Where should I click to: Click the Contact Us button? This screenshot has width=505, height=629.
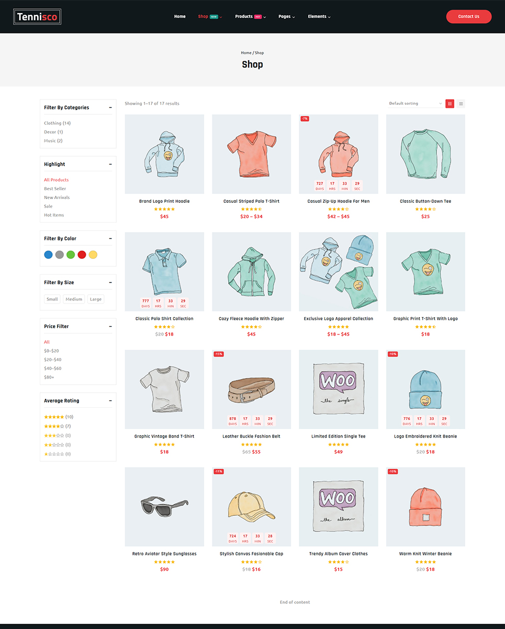469,17
